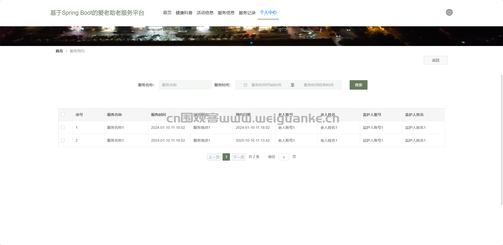Click the 首页 breadcrumb link

59,51
